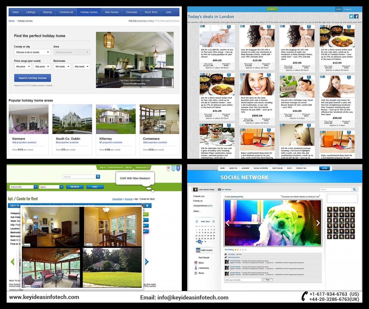Open the Store icon in Red Social list
369x309 pixels.
[x=196, y=263]
